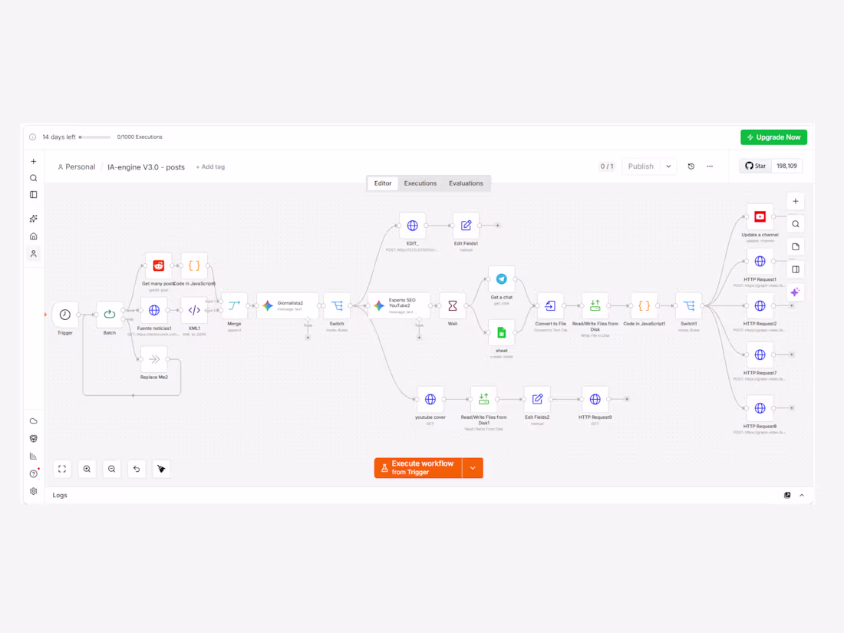Open the three-dot workflow menu
844x633 pixels.
point(710,166)
